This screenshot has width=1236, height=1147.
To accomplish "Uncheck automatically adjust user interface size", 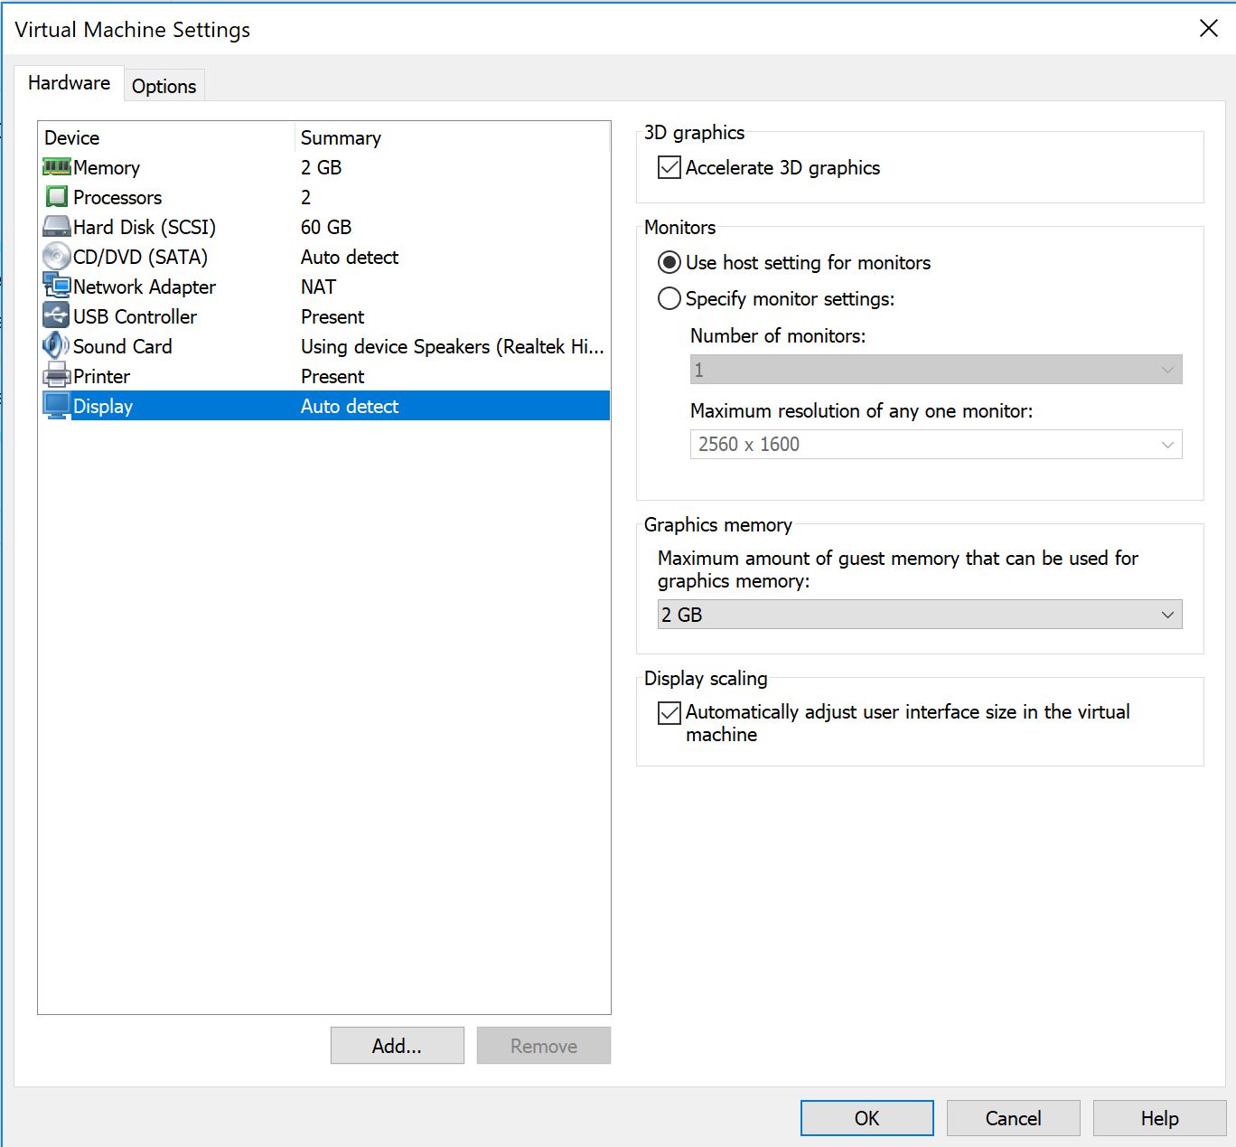I will [x=669, y=713].
